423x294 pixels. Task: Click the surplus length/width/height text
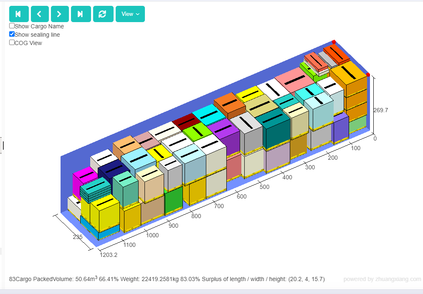point(263,279)
